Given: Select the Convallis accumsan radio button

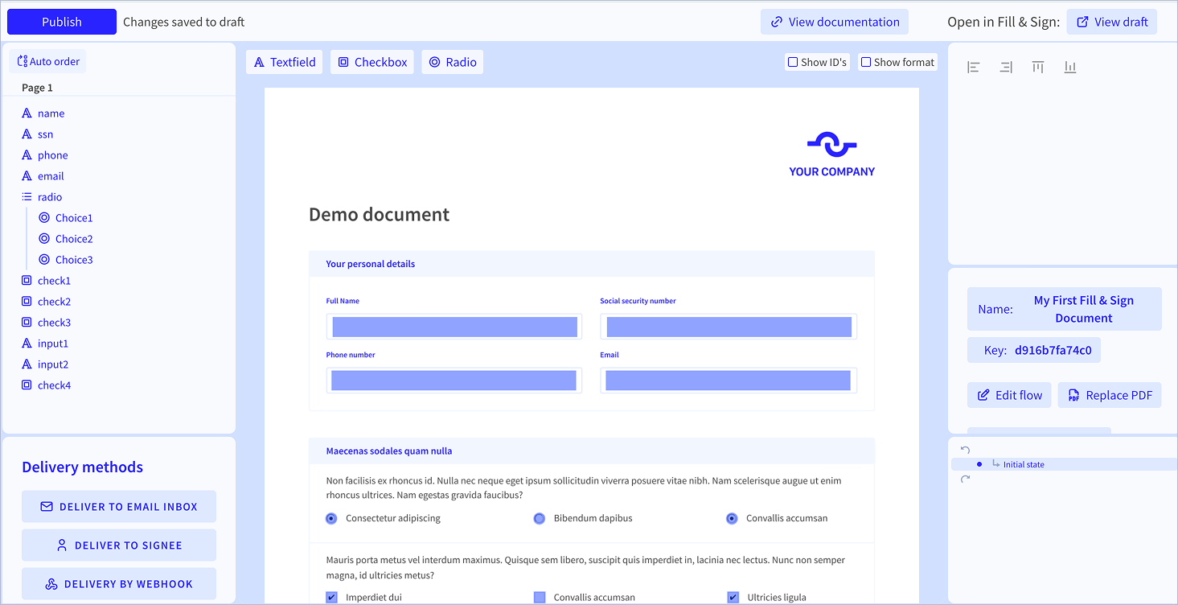Looking at the screenshot, I should (x=732, y=519).
